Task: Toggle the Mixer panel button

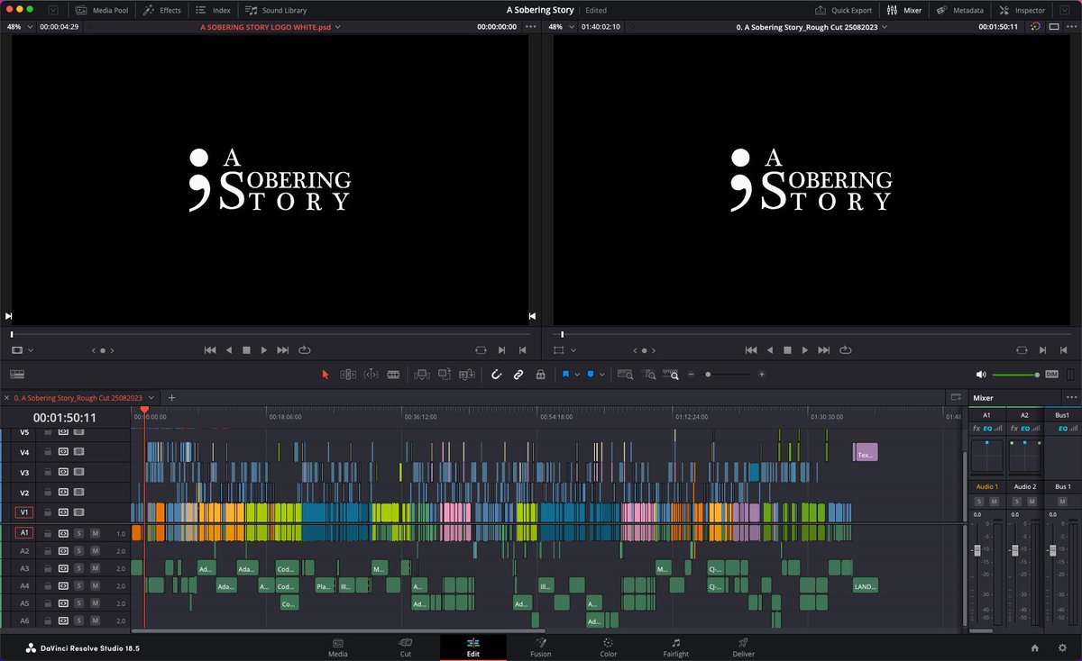Action: tap(904, 10)
